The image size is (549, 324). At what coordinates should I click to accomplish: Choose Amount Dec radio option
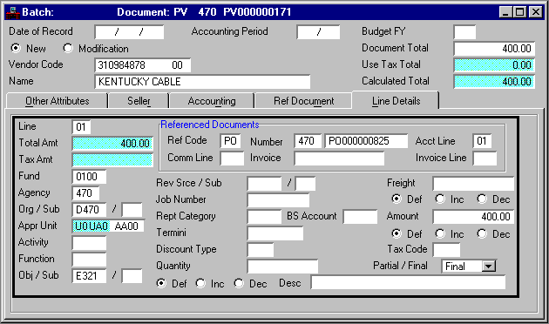coord(482,233)
